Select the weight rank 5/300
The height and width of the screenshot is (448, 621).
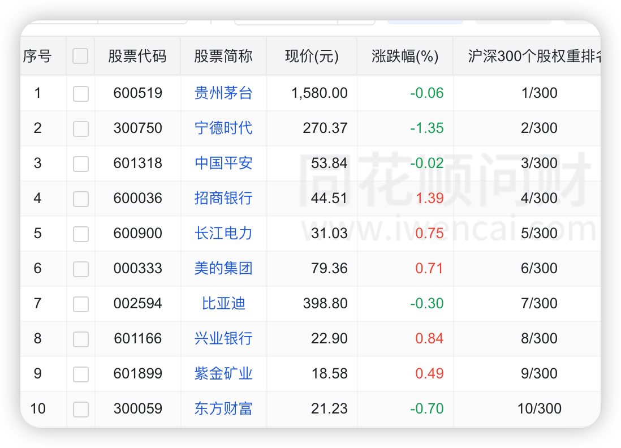(539, 233)
